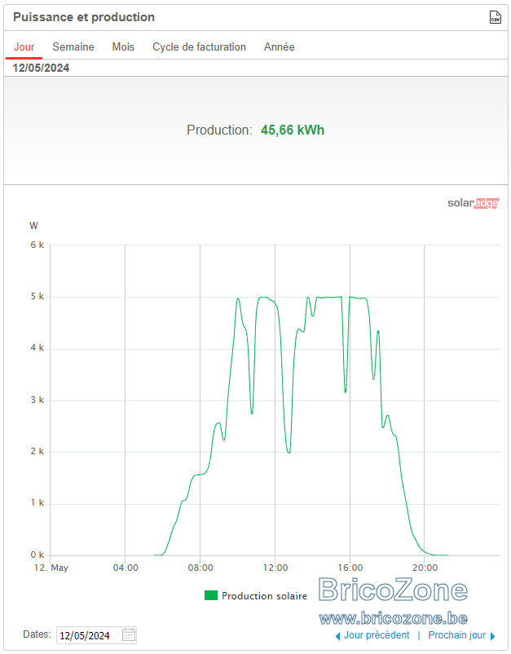This screenshot has width=511, height=654.
Task: Switch to the Jour tab
Action: pos(24,46)
